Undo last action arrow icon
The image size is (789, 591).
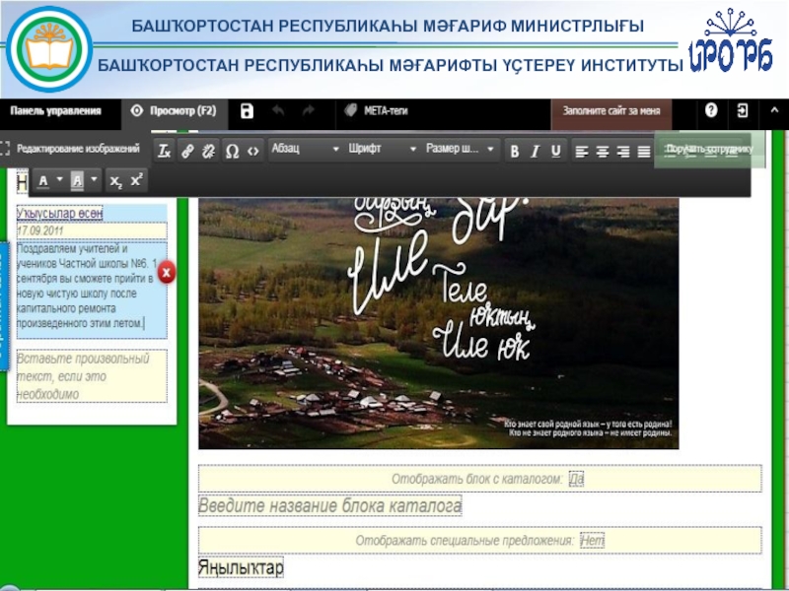(278, 110)
